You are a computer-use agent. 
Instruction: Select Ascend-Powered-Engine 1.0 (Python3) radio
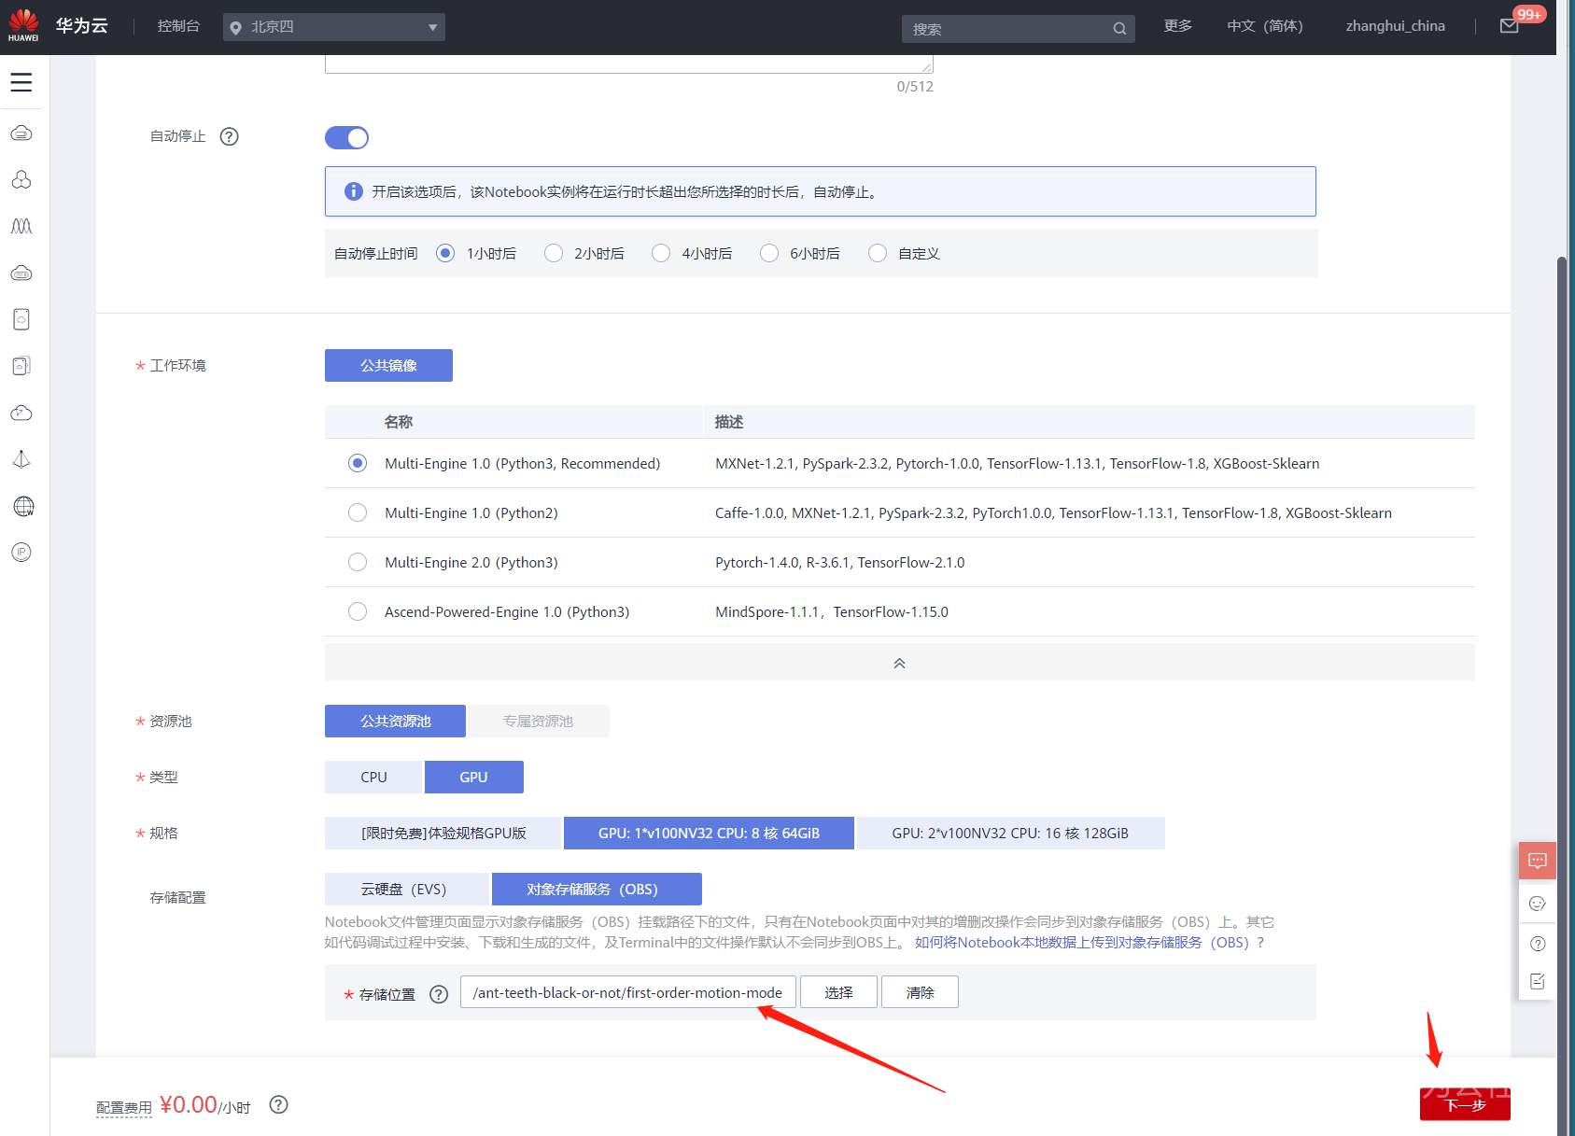358,612
